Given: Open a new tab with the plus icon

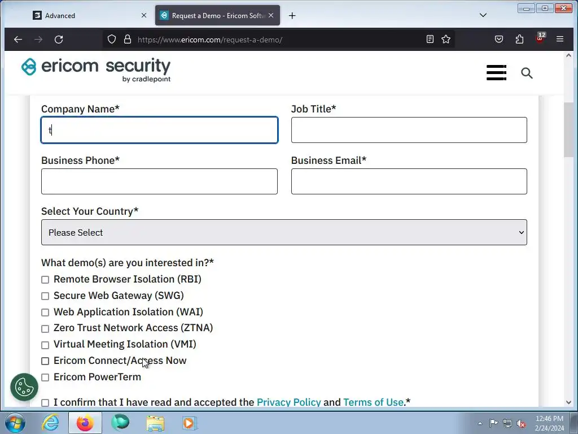Looking at the screenshot, I should (292, 15).
